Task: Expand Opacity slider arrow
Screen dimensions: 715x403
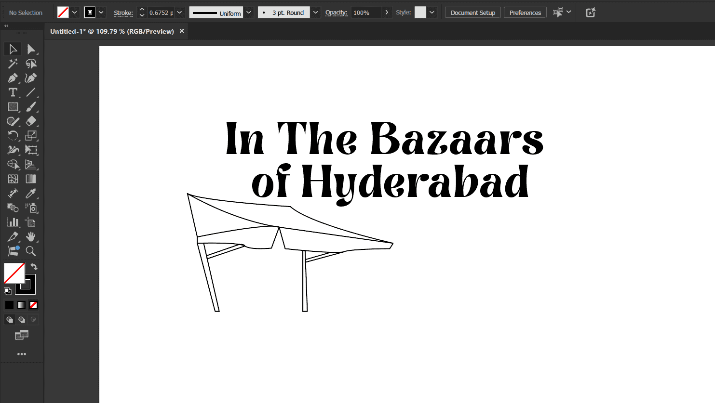Action: [387, 13]
